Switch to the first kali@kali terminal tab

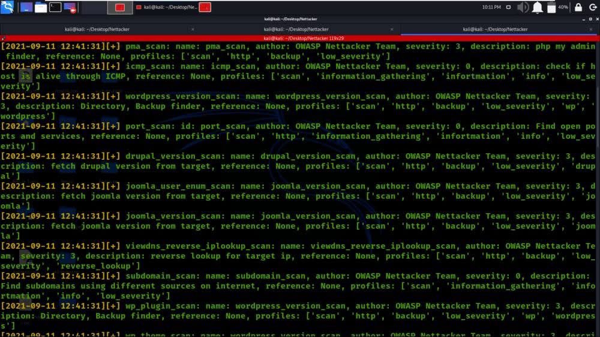(x=97, y=29)
